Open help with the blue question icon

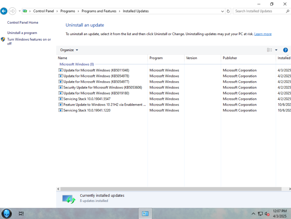point(286,50)
